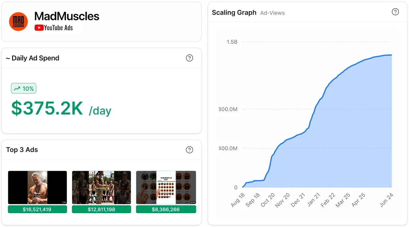The image size is (409, 227).
Task: Click the Nov 20 x-axis date label
Action: 283,200
